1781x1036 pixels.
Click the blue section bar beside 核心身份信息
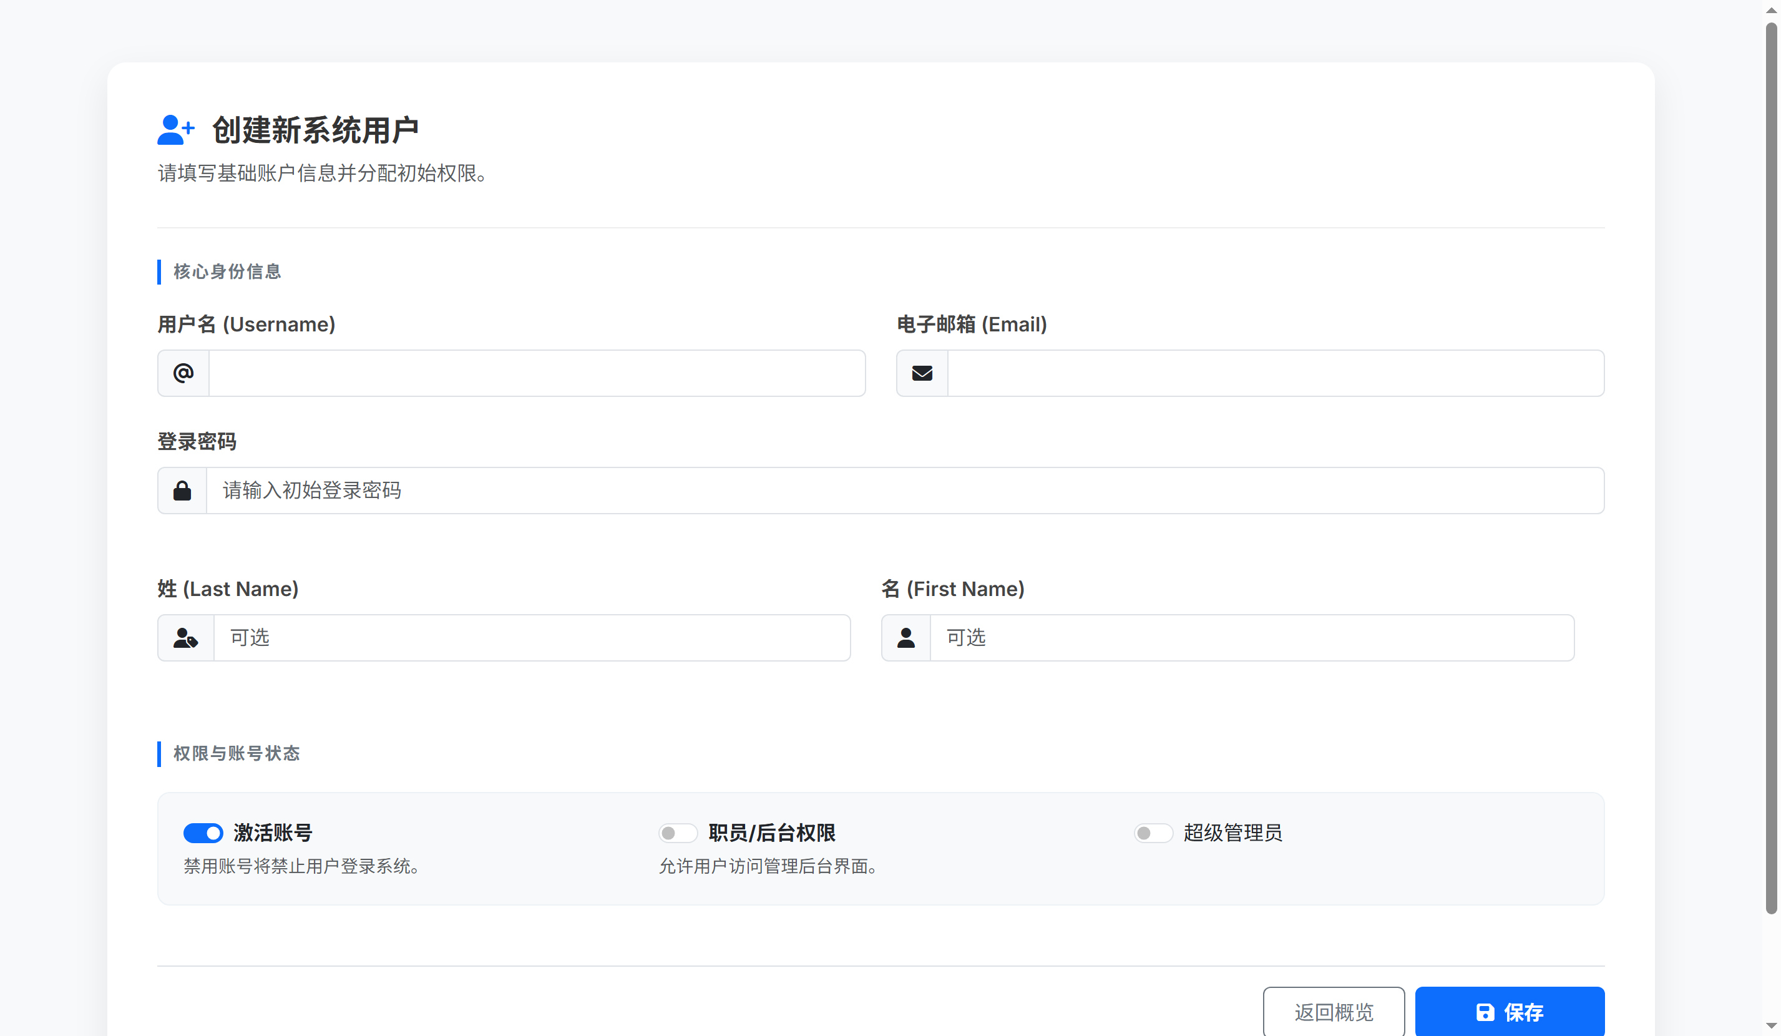coord(160,272)
